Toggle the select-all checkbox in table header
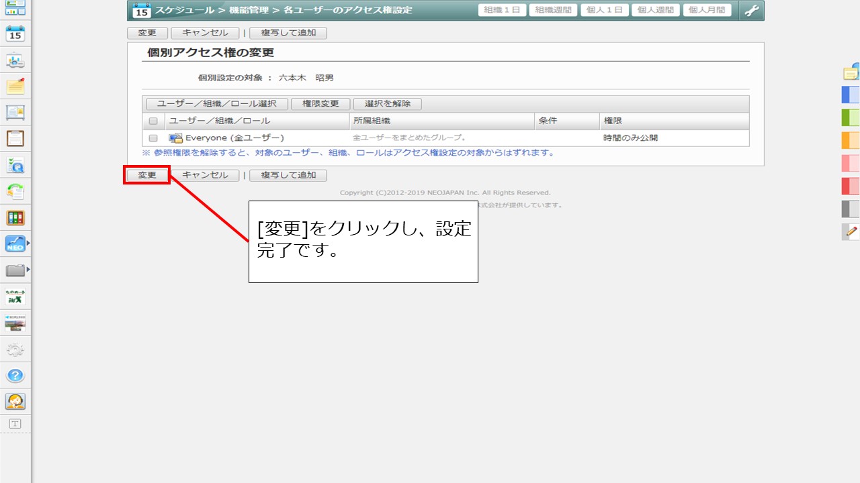 [153, 121]
